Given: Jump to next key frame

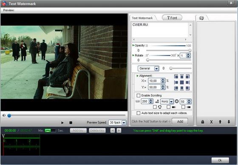Looking at the screenshot, I should tap(119, 131).
